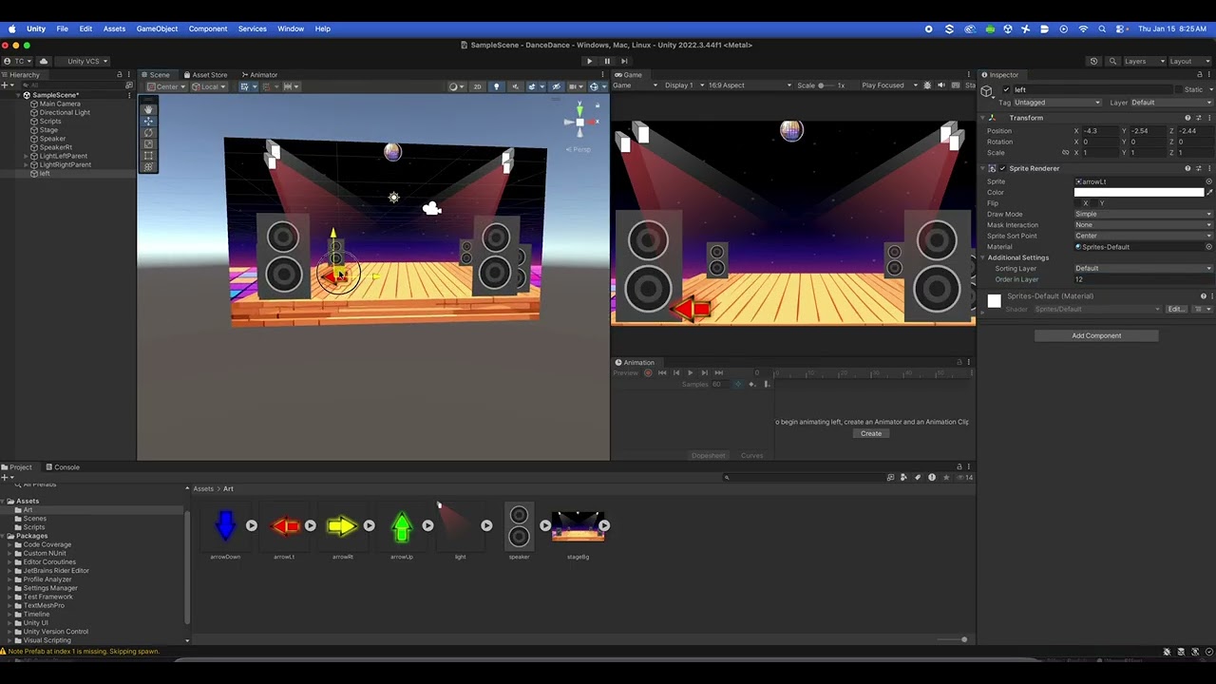Screen dimensions: 1216x684
Task: Open Sprite Sort Point dropdown
Action: [x=1144, y=236]
